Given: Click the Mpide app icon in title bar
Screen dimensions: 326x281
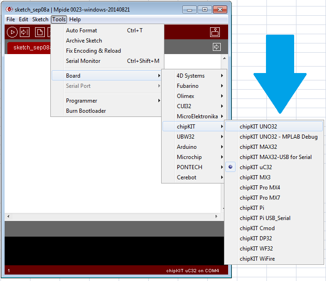Looking at the screenshot, I should (9, 9).
